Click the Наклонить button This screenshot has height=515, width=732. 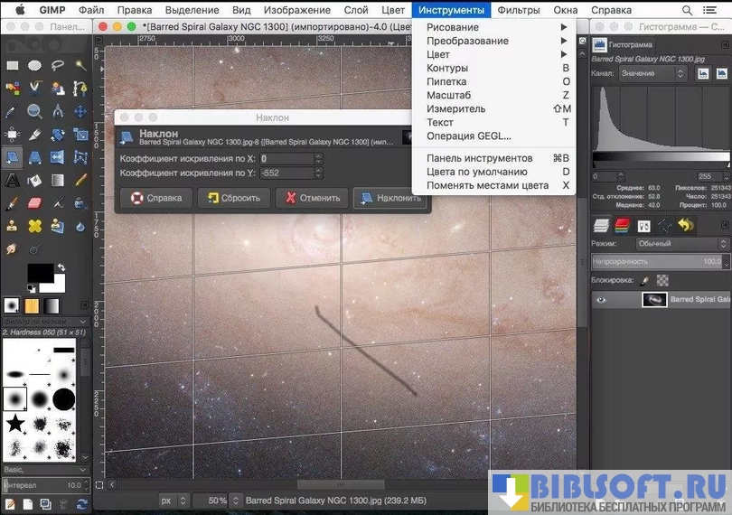(389, 198)
